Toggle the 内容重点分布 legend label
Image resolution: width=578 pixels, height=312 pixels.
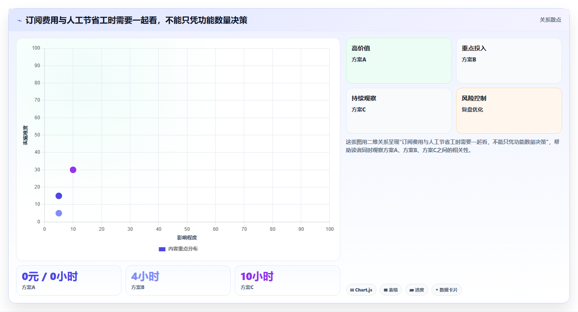tap(183, 249)
